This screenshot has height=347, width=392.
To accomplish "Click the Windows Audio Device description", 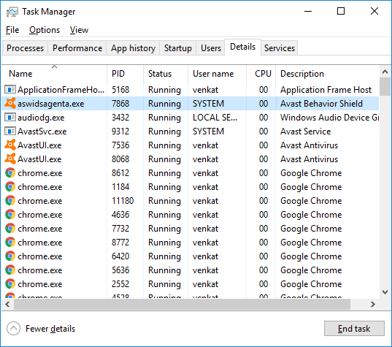I will pyautogui.click(x=329, y=118).
